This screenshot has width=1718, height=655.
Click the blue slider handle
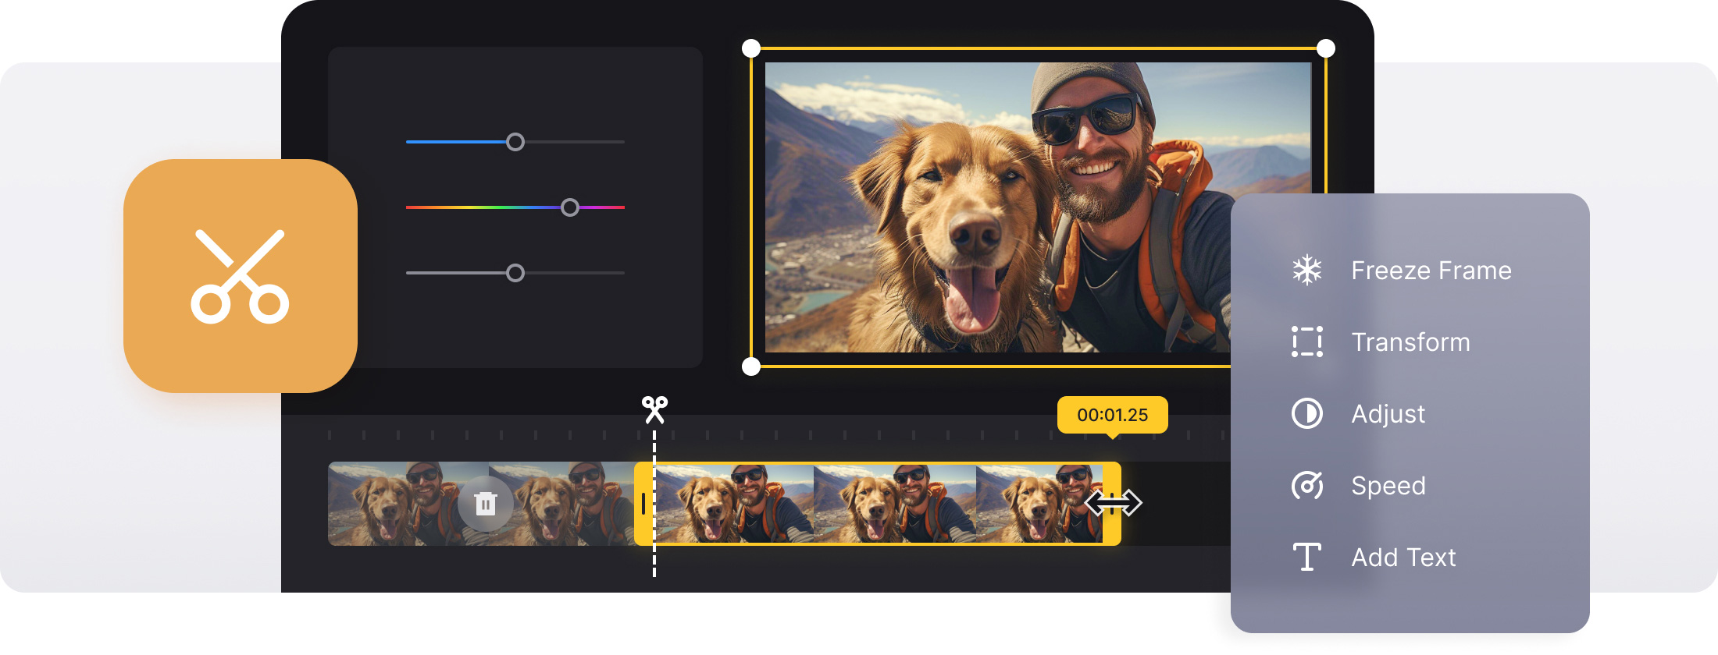pyautogui.click(x=515, y=142)
